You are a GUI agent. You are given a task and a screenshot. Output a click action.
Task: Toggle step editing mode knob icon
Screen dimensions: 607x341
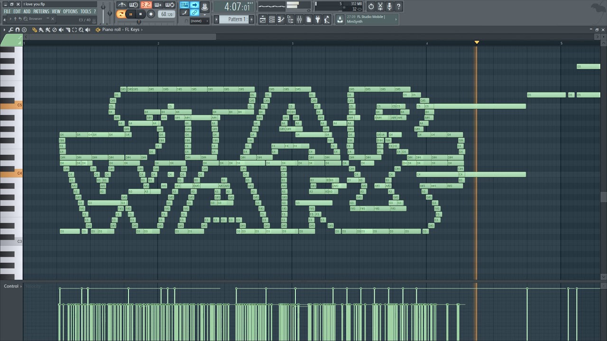click(205, 7)
